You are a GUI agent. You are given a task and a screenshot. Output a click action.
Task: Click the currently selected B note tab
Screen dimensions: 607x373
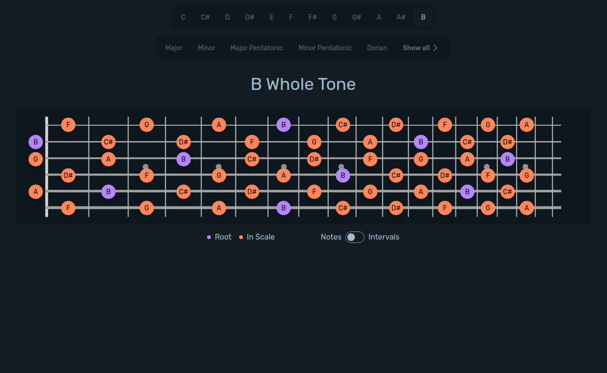423,17
